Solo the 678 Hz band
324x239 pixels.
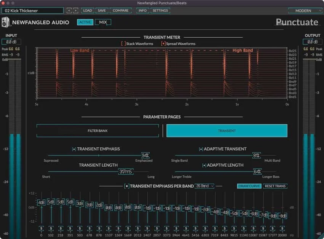pos(90,228)
